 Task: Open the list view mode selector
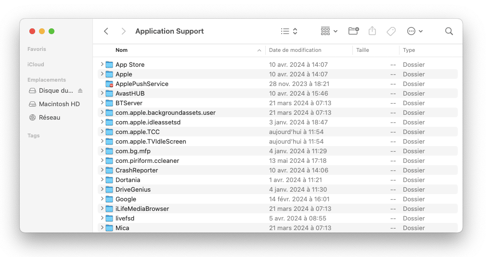click(289, 31)
